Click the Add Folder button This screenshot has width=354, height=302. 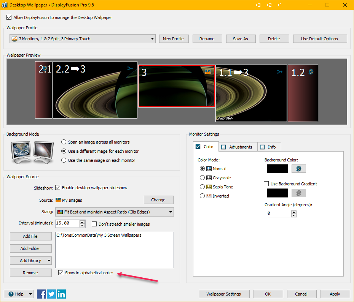click(x=30, y=248)
